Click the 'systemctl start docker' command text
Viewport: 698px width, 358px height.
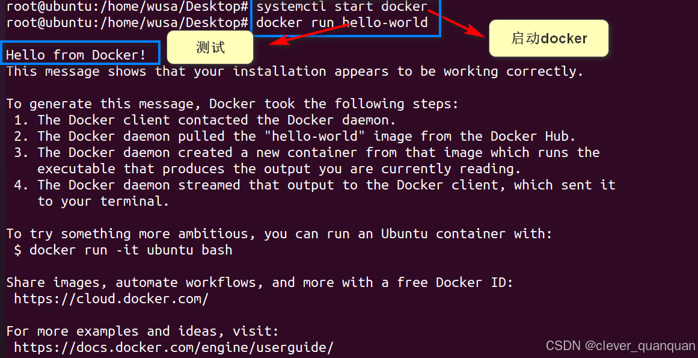click(x=342, y=6)
